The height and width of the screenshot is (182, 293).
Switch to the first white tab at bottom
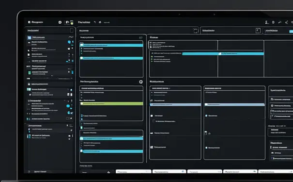coord(133,172)
